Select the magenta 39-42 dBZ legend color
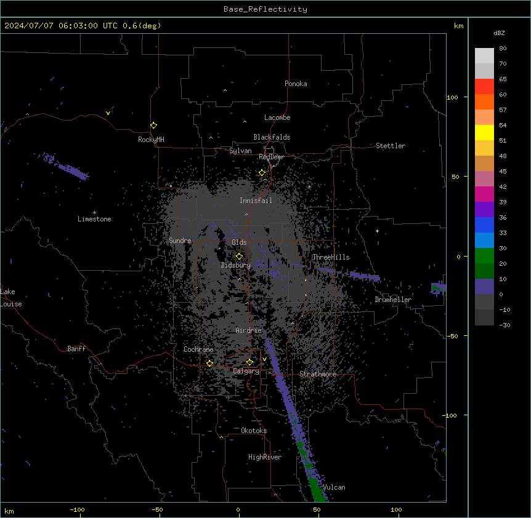 [x=484, y=194]
